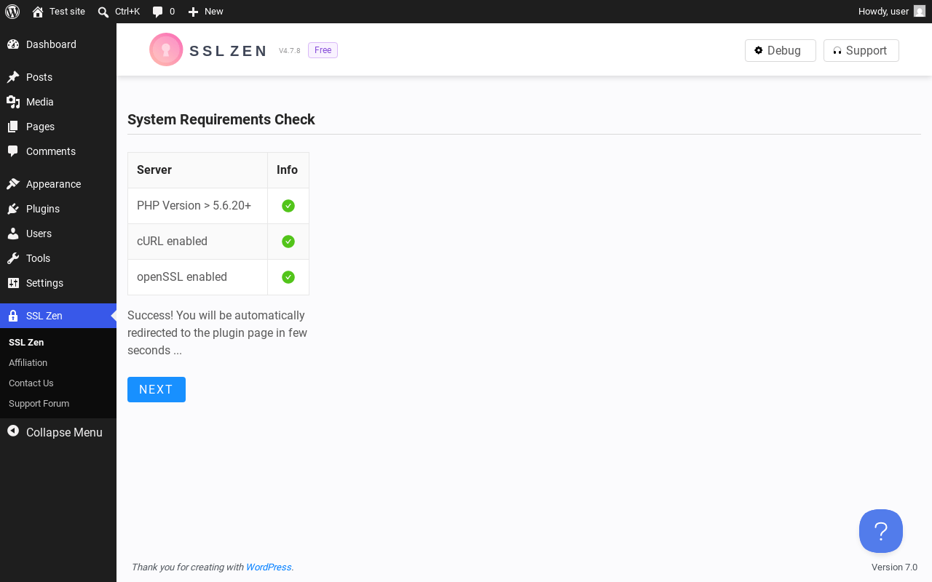Click the Tools wrench icon
Viewport: 932px width, 582px height.
tap(13, 258)
